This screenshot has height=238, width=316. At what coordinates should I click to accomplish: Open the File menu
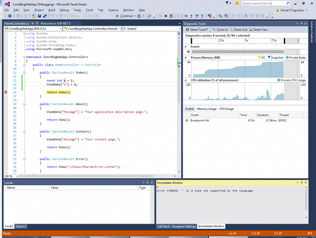pyautogui.click(x=7, y=10)
